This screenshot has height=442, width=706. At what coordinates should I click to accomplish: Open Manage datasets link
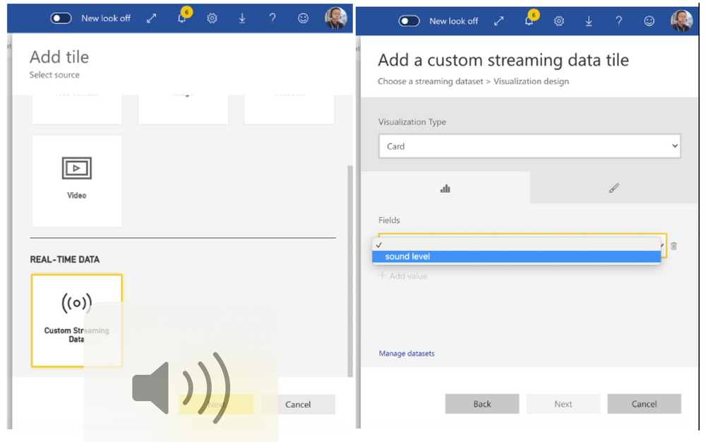[407, 353]
